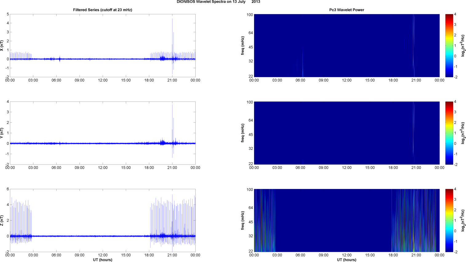The width and height of the screenshot is (466, 262).
Task: Click 'freq (mHz)' label of the middle spectrogram
Action: (243, 133)
